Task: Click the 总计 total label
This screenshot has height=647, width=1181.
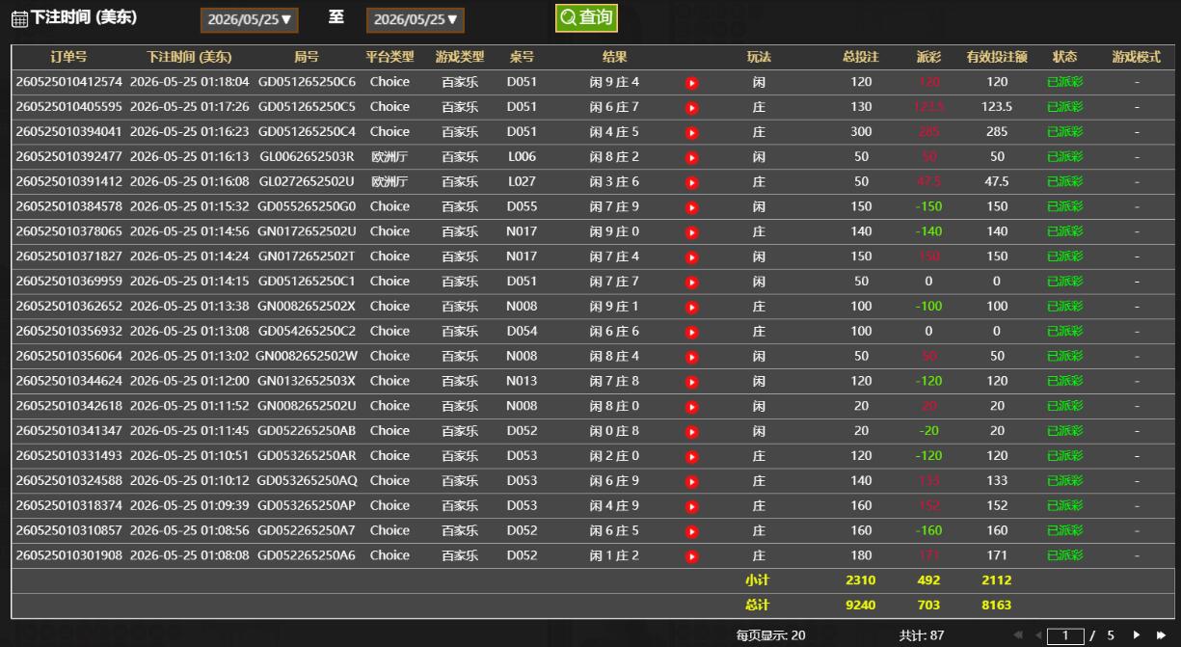Action: point(758,607)
